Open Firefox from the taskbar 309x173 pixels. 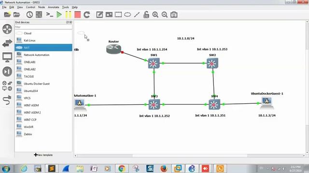[164, 169]
